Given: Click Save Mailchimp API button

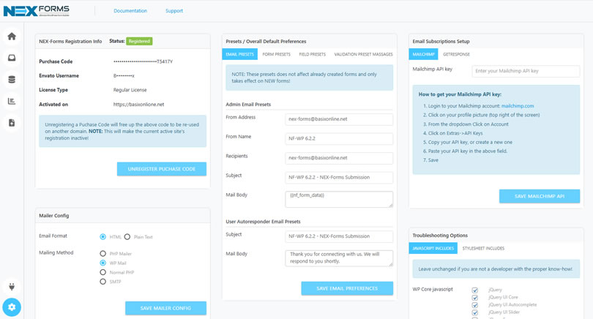Looking at the screenshot, I should click(x=540, y=196).
